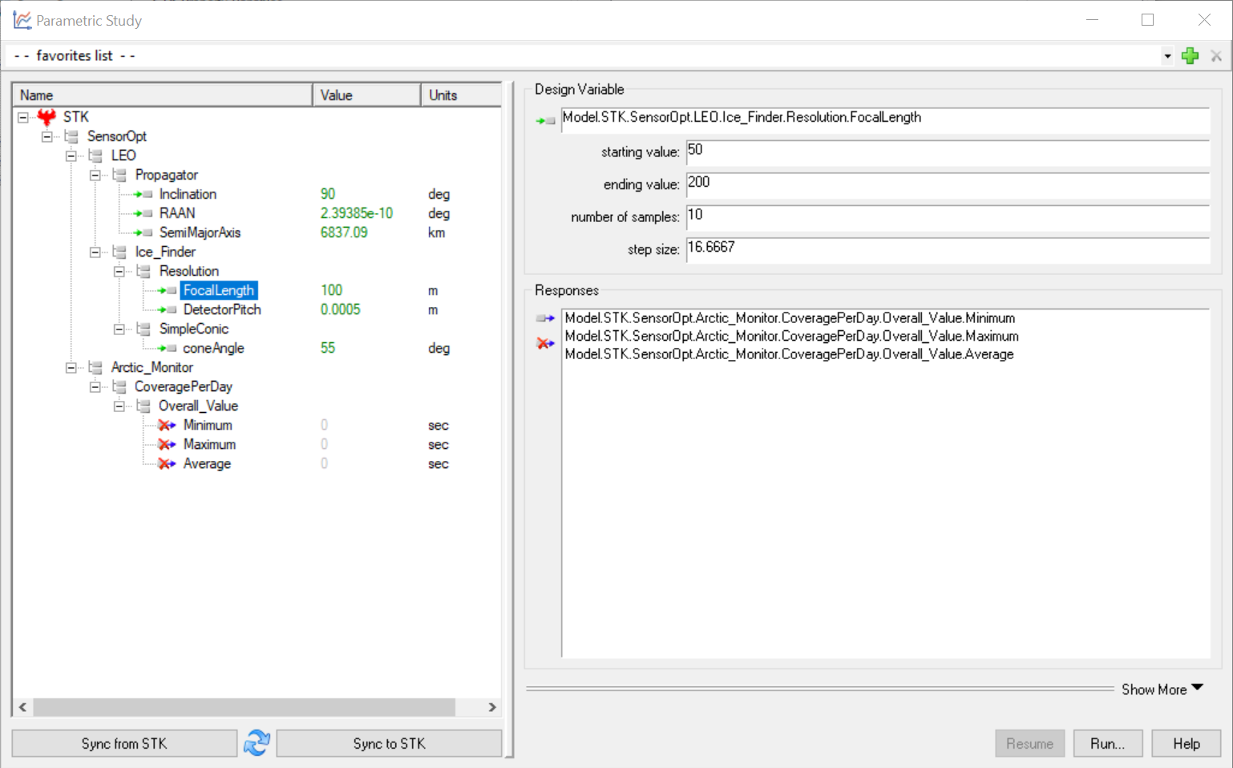Click the design variable green arrow icon
The width and height of the screenshot is (1233, 768).
pos(545,121)
